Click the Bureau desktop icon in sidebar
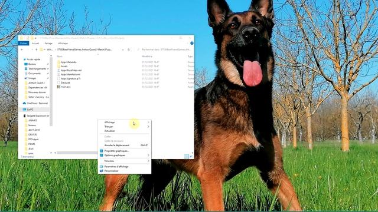 point(26,64)
